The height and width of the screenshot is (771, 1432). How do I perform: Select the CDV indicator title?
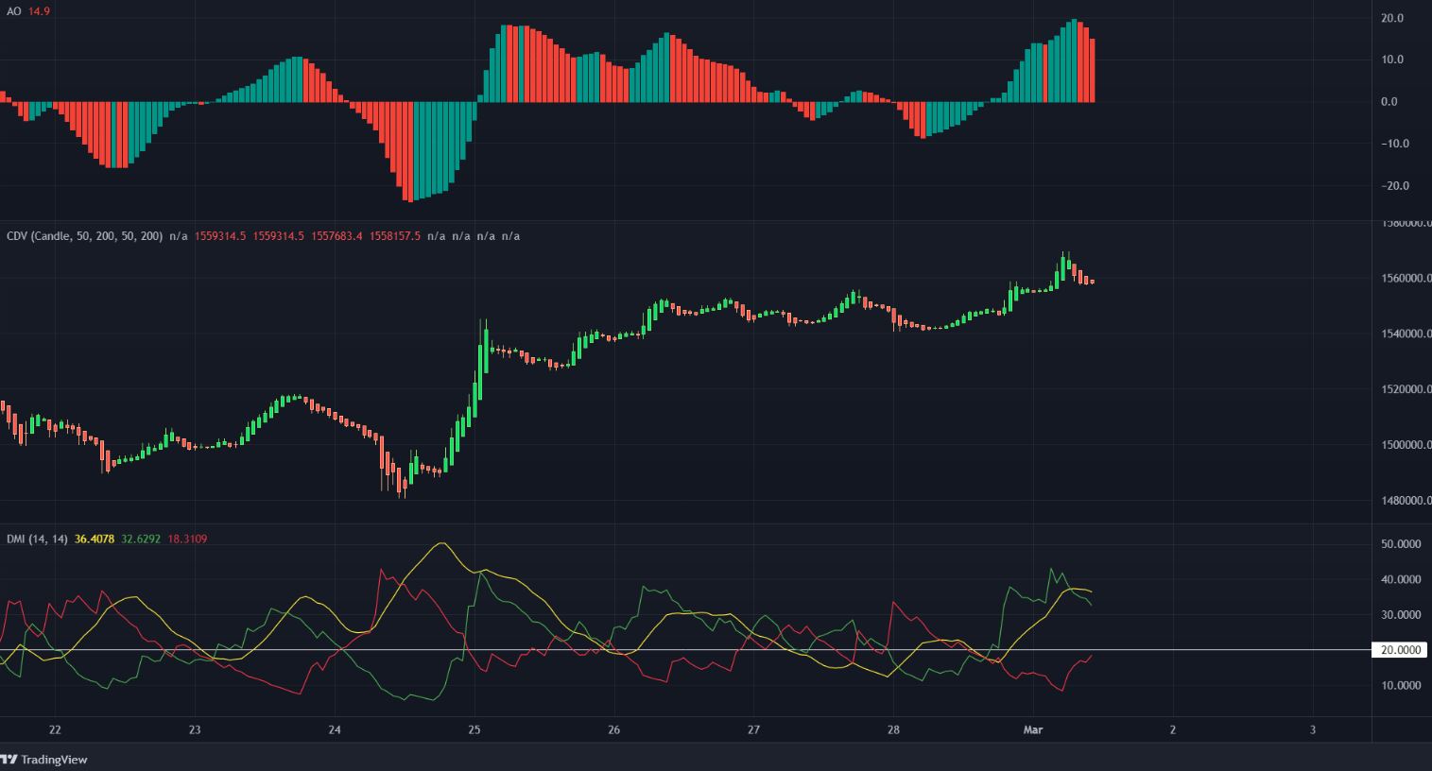(85, 235)
